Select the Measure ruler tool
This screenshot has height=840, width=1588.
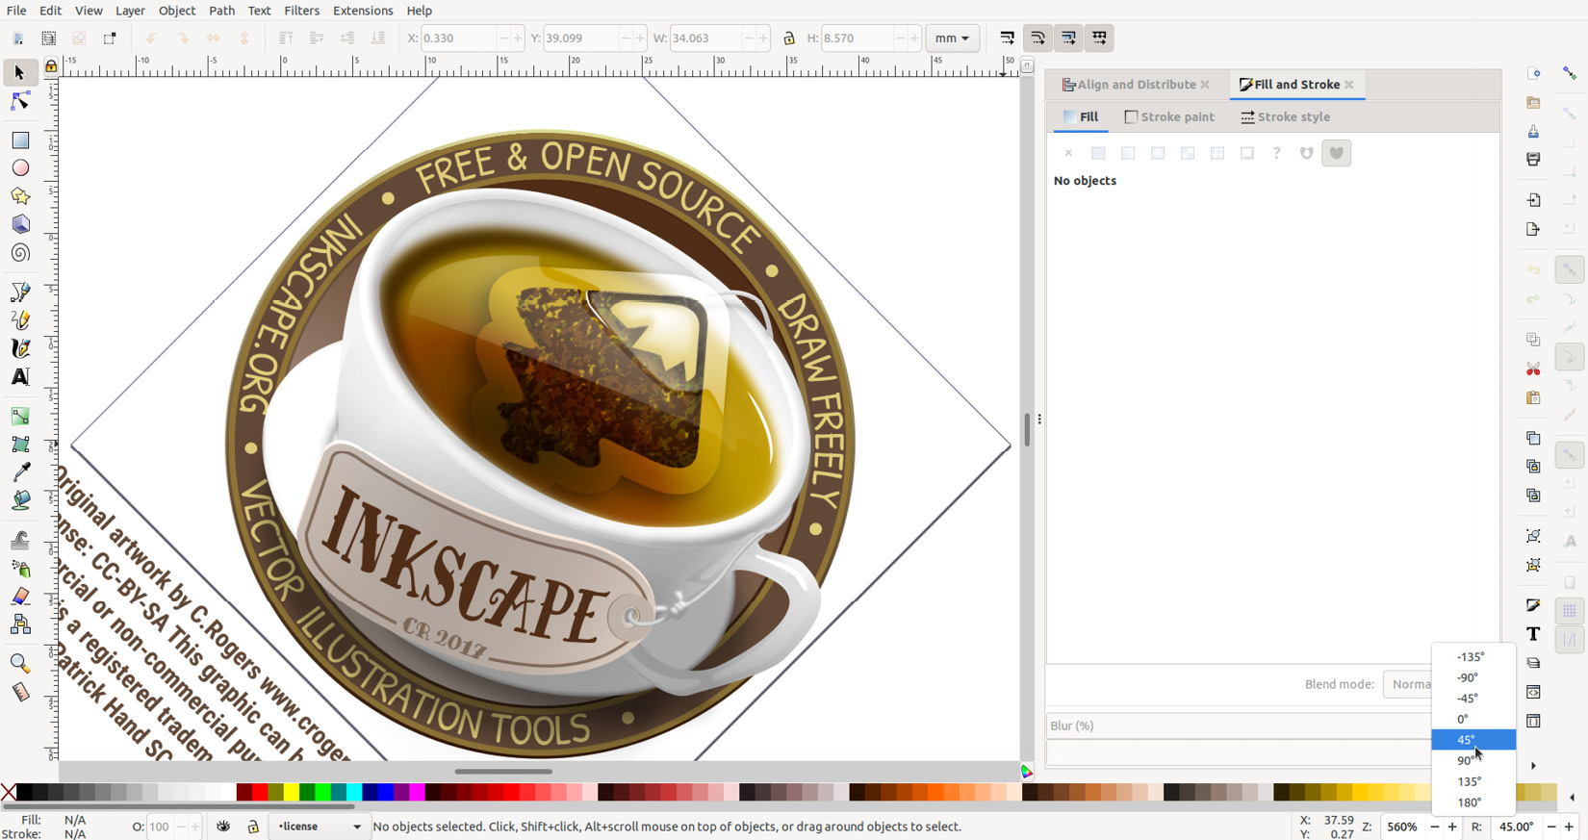click(19, 692)
